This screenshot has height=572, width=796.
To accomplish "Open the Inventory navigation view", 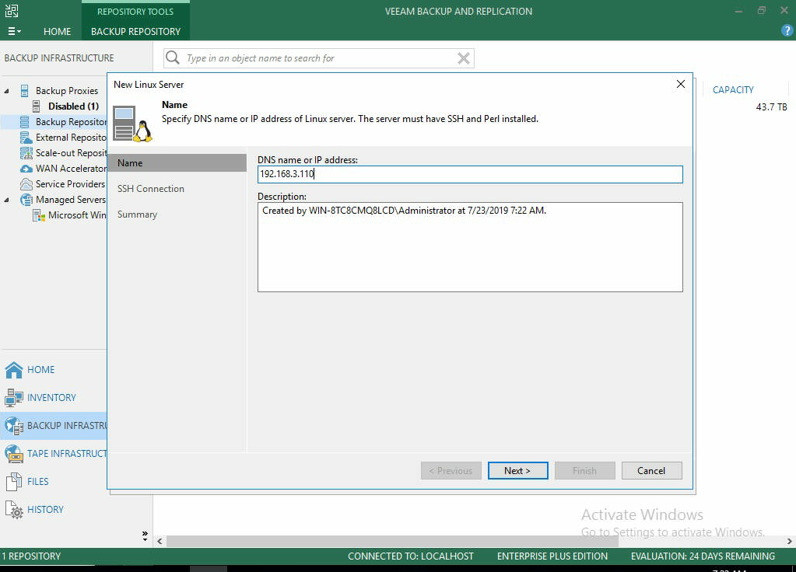I will click(x=52, y=398).
